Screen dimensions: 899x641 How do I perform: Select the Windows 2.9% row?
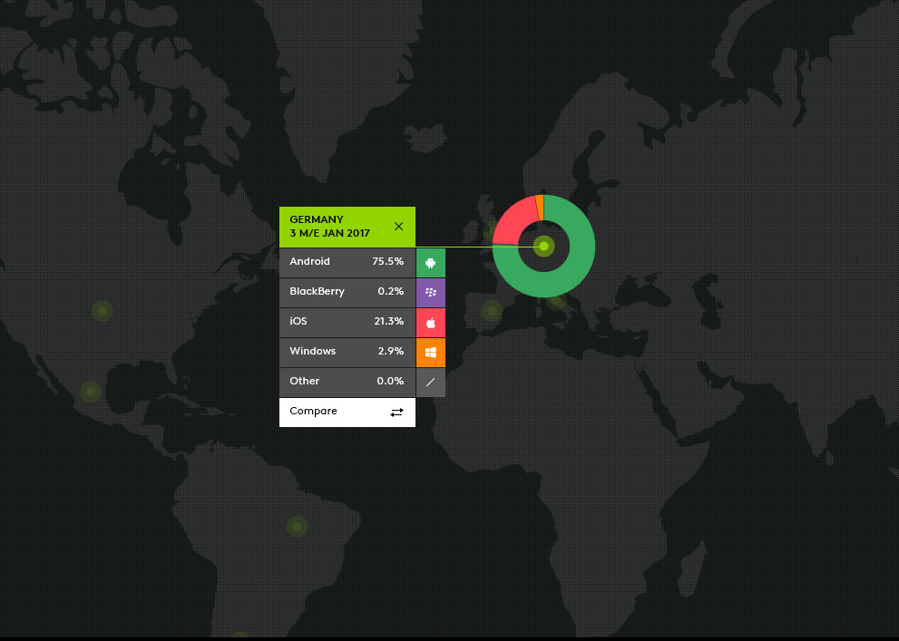click(347, 353)
